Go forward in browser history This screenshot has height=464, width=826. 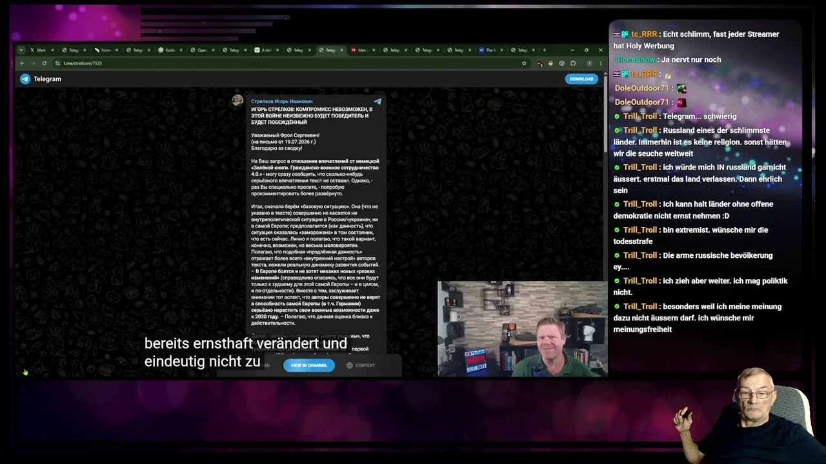(x=33, y=63)
